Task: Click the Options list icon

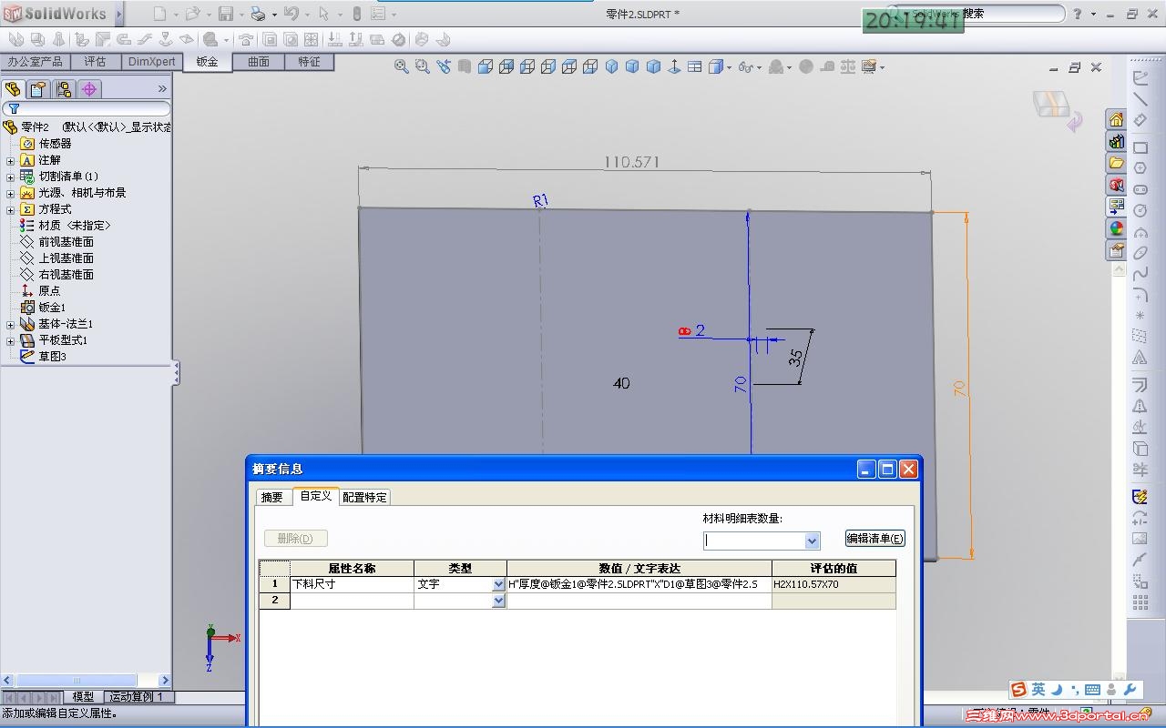Action: [x=379, y=14]
